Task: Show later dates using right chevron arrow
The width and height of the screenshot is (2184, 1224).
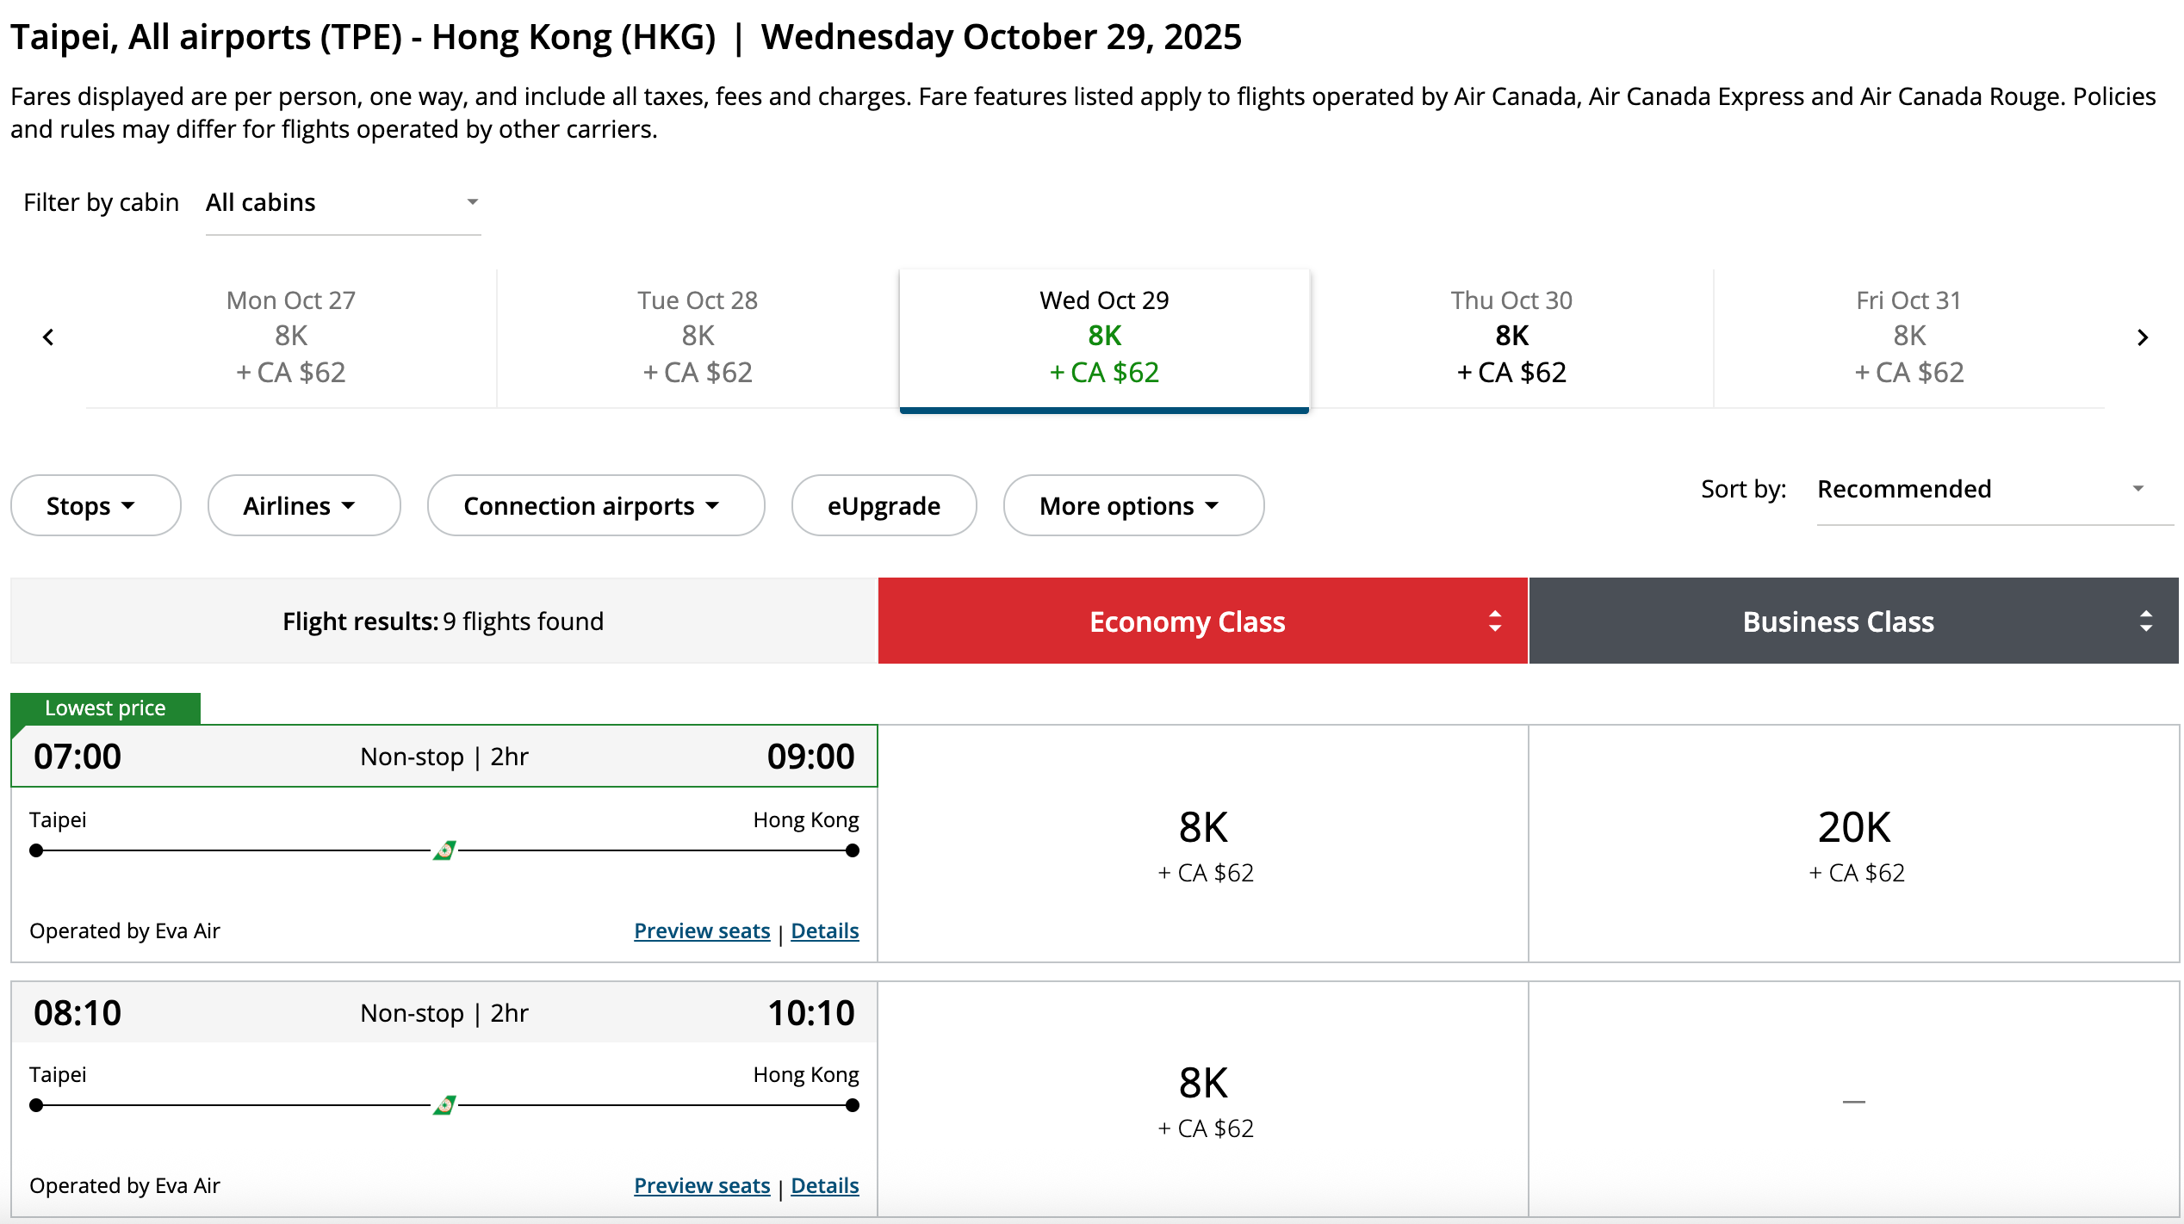Action: tap(2142, 337)
